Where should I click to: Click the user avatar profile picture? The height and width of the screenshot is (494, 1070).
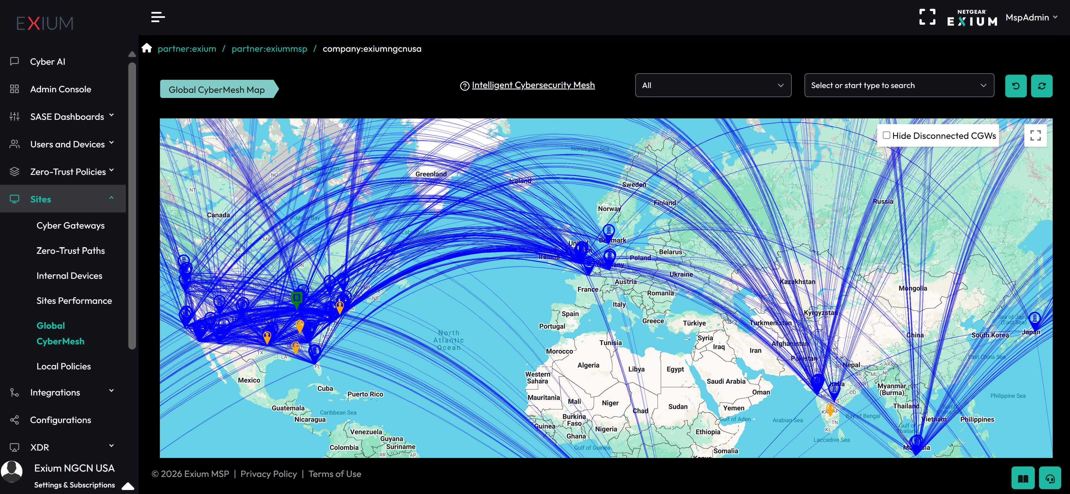click(12, 471)
